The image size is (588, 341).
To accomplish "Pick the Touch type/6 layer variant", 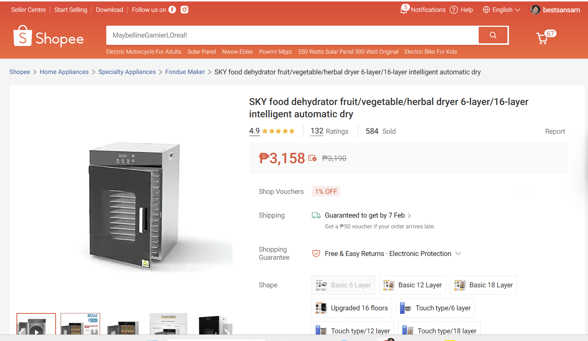I will pyautogui.click(x=435, y=308).
